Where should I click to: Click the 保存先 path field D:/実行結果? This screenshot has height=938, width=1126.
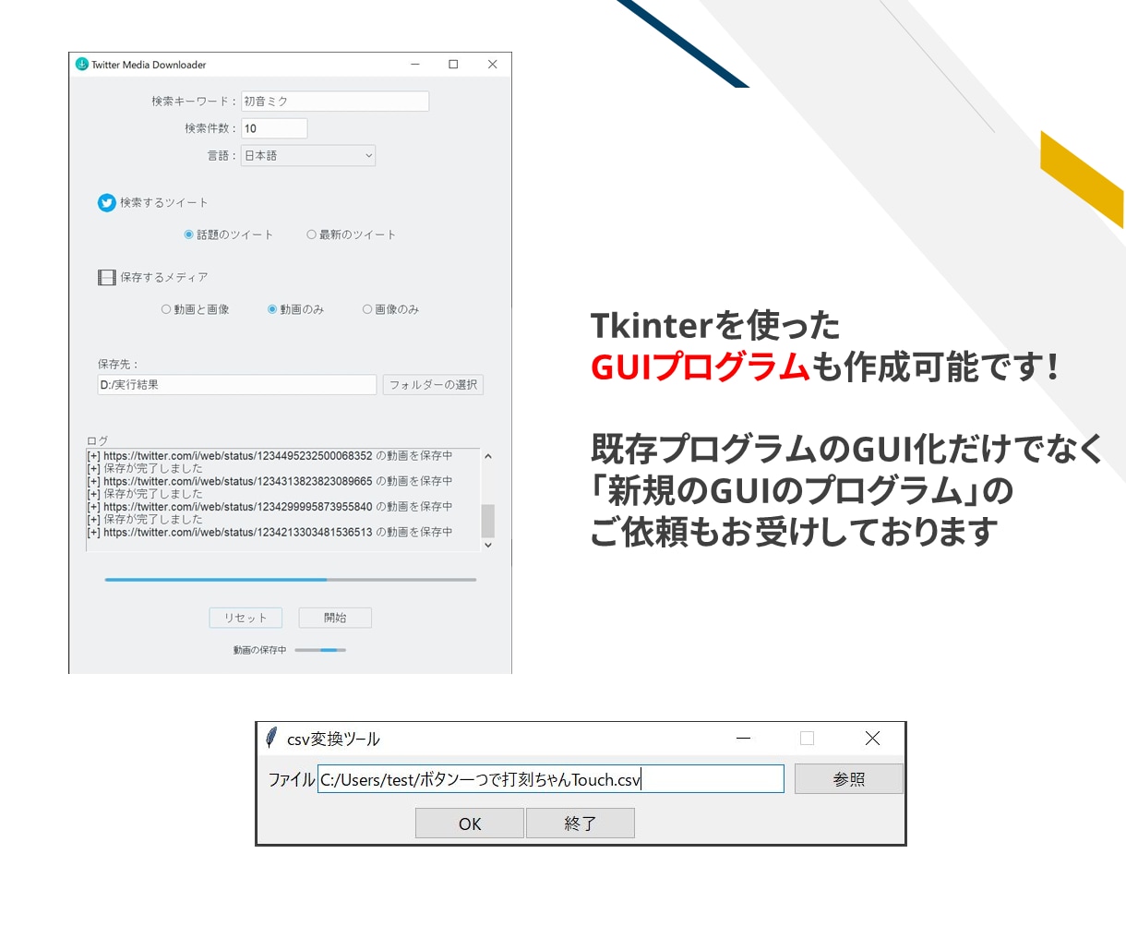point(237,385)
